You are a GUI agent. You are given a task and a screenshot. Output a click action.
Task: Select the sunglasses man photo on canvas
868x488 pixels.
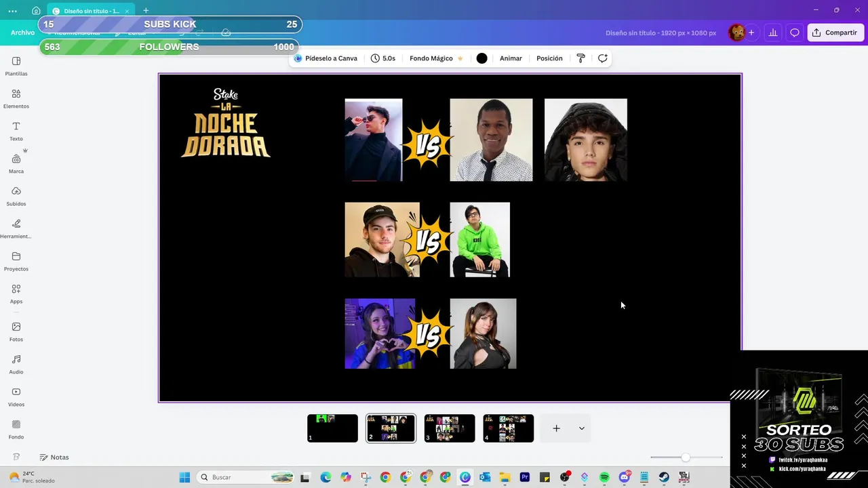point(373,140)
